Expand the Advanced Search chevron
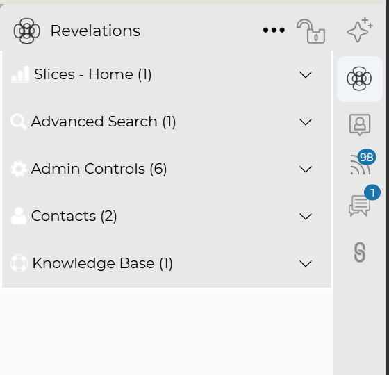 [306, 122]
